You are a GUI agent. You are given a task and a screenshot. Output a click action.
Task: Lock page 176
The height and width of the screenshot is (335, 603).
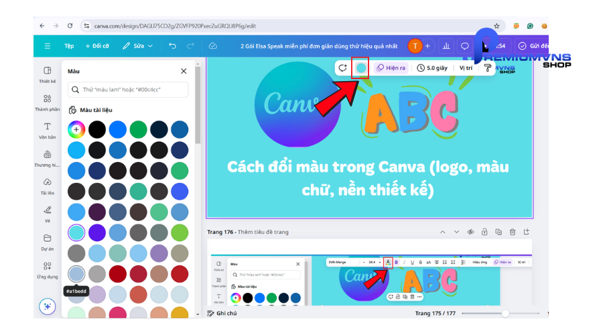[x=484, y=232]
